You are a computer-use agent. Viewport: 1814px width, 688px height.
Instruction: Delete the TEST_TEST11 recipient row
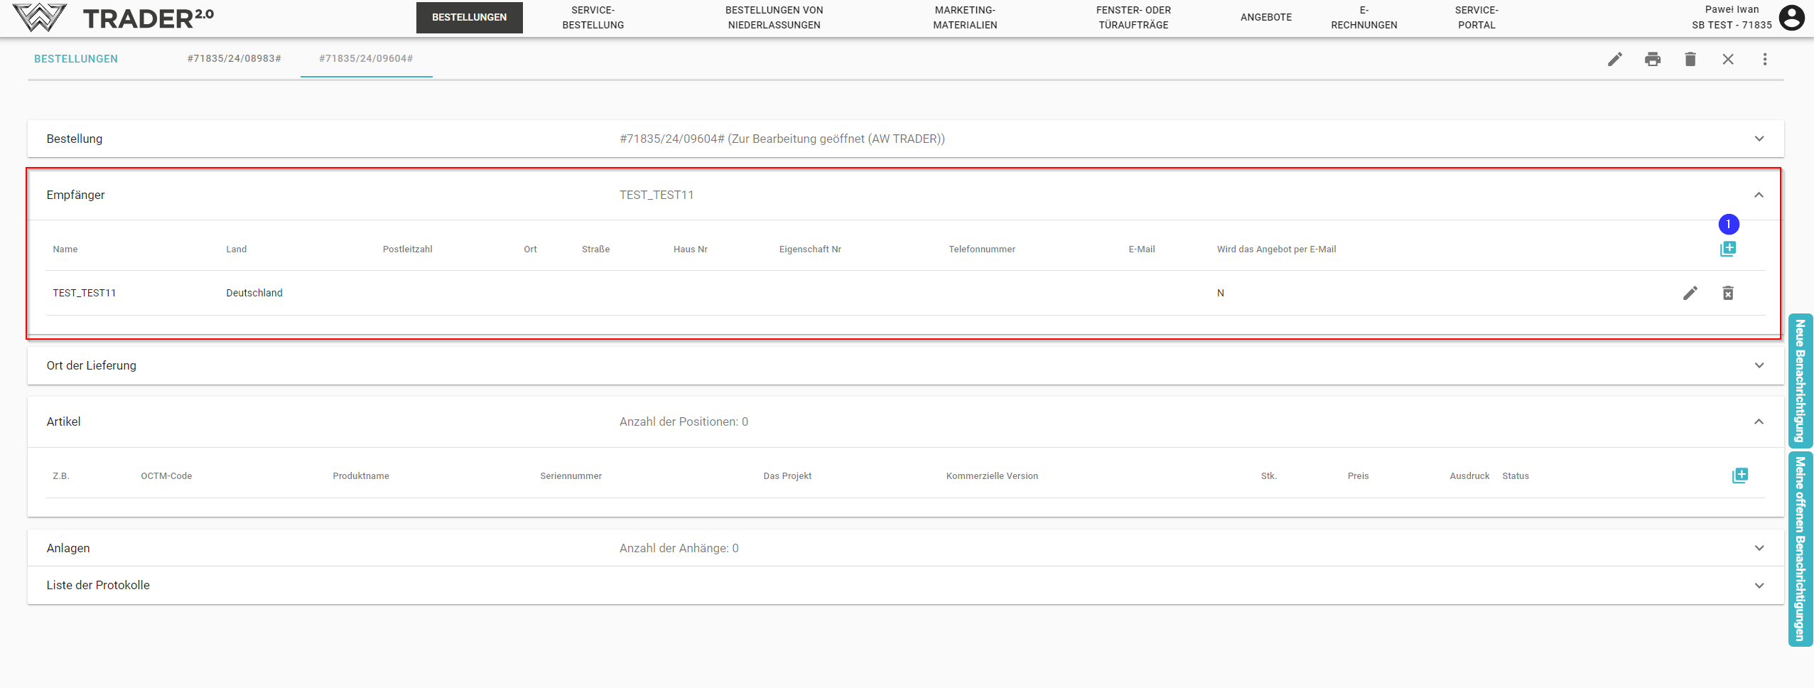coord(1727,293)
